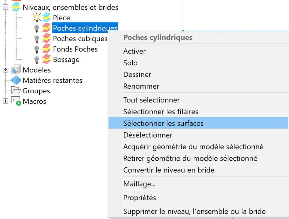The height and width of the screenshot is (219, 289).
Task: Select the Pièce level label
Action: [x=61, y=18]
